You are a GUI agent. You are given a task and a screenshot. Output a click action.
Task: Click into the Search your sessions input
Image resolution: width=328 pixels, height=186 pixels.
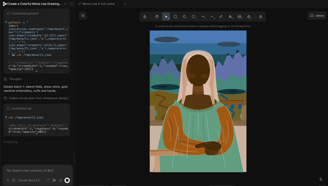37,170
